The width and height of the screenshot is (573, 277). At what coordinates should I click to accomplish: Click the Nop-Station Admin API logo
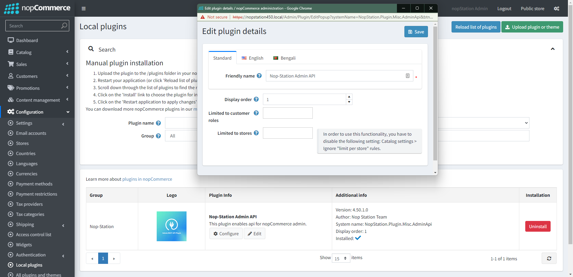(172, 226)
